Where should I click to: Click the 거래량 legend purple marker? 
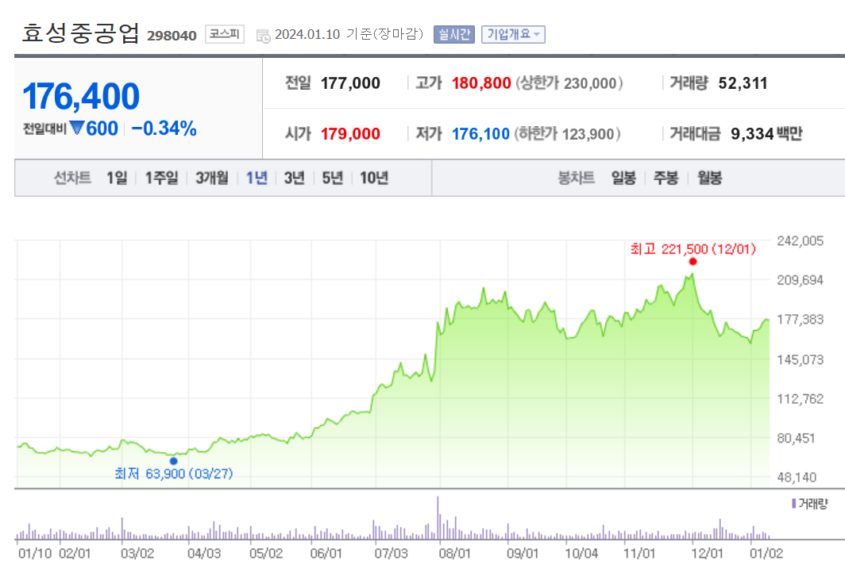[793, 504]
